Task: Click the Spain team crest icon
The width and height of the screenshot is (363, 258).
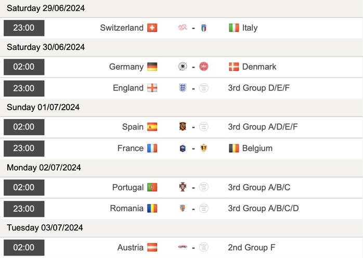Action: [x=183, y=126]
